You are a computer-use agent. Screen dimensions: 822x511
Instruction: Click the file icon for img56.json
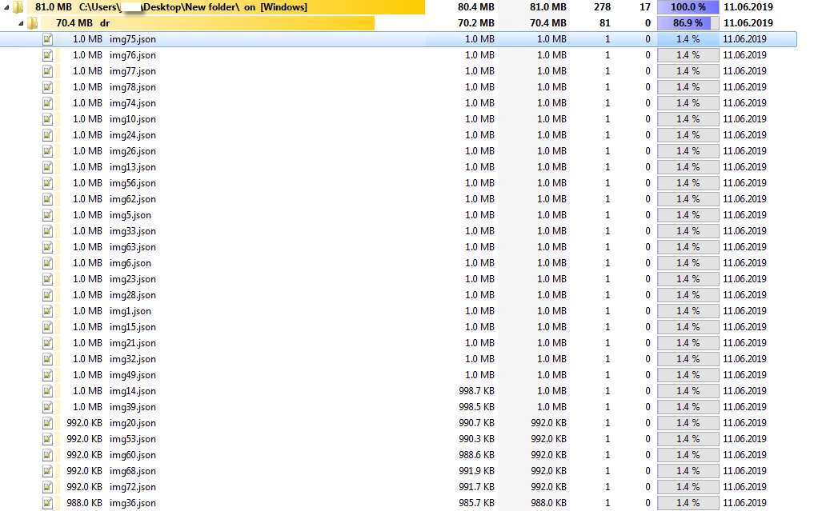(48, 183)
